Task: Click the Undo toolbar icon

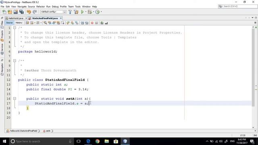Action: click(x=29, y=12)
